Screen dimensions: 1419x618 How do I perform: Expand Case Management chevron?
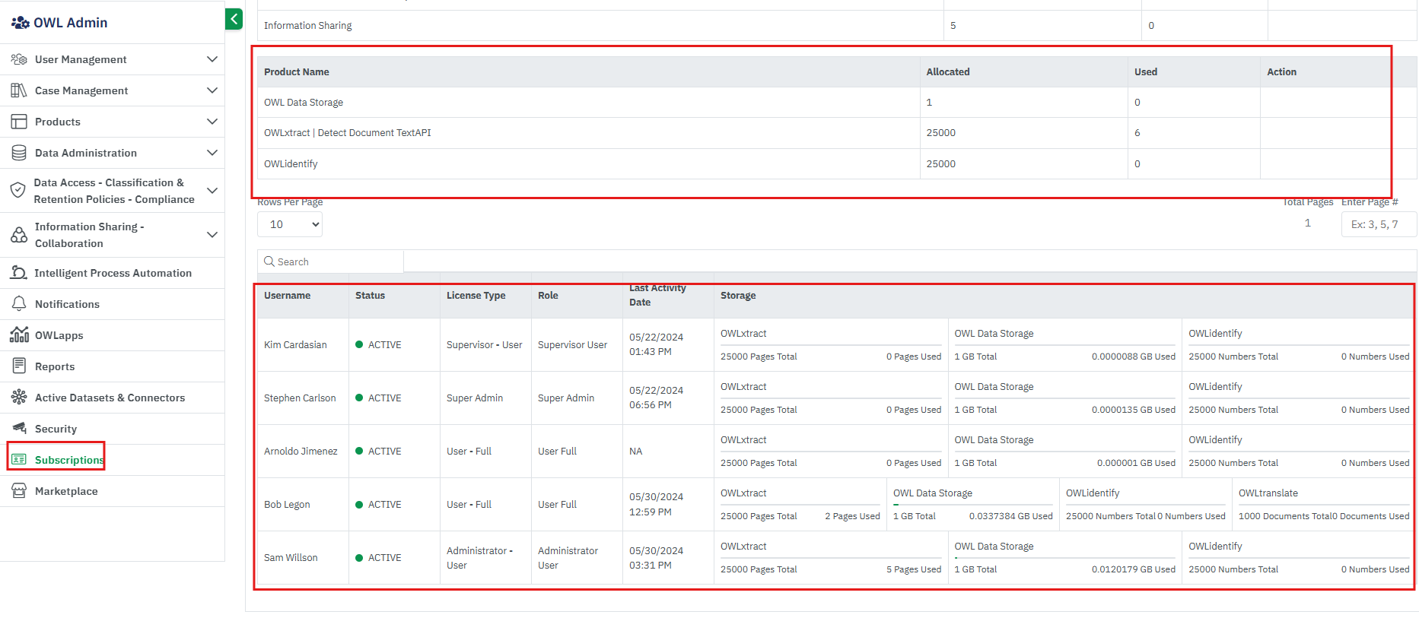coord(212,90)
